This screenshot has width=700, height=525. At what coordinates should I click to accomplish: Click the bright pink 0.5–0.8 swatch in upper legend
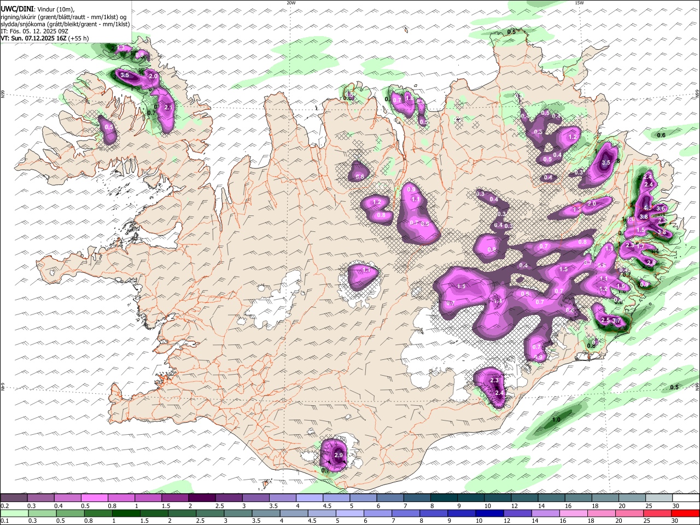point(94,498)
